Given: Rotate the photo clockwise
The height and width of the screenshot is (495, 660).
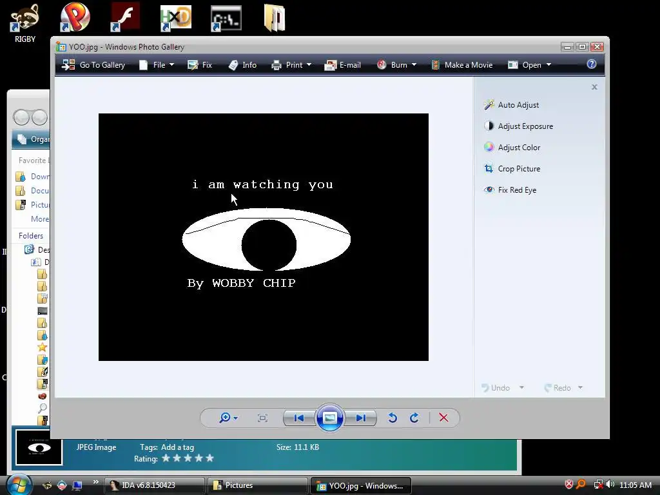Looking at the screenshot, I should 414,418.
